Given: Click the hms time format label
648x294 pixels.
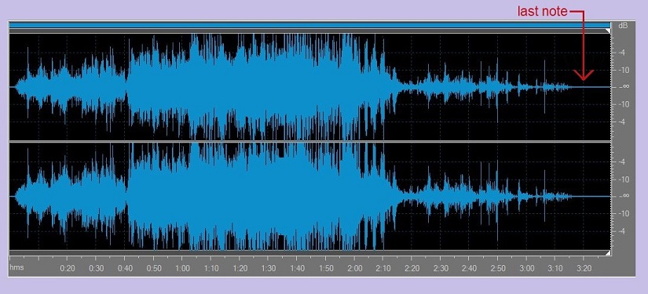Looking at the screenshot, I should [x=16, y=267].
